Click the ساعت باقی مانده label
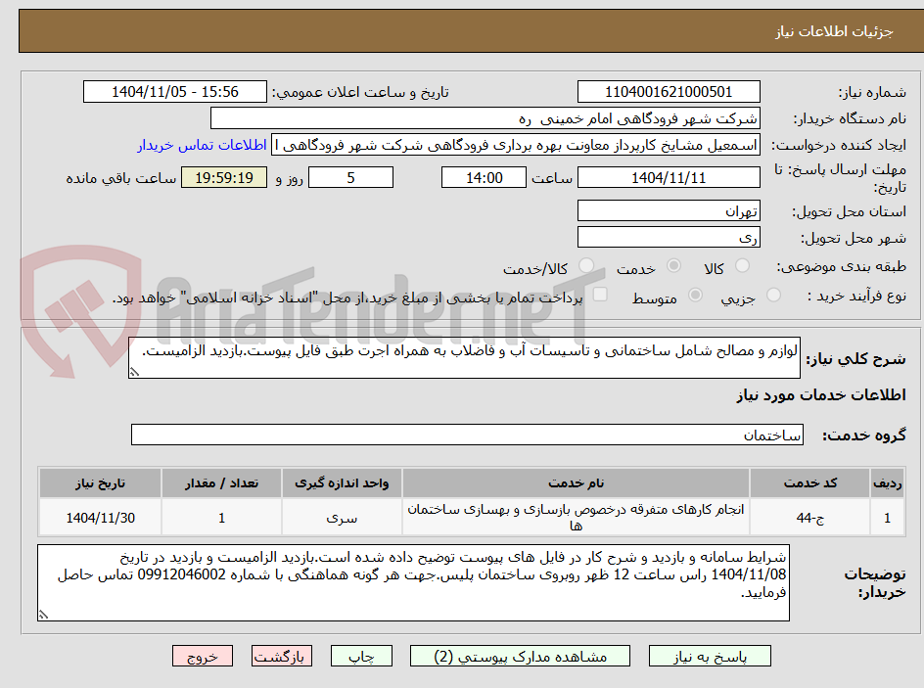The width and height of the screenshot is (924, 688). (120, 178)
